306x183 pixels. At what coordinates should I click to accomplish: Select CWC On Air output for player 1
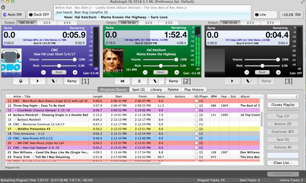coord(27,23)
